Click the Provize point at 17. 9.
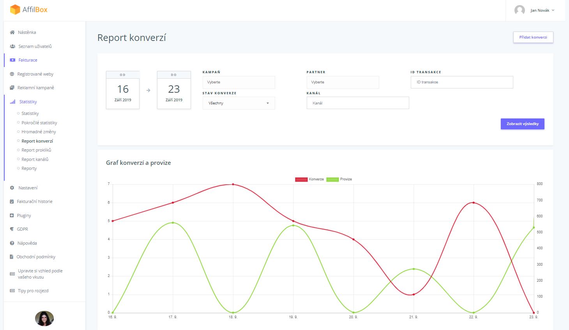The image size is (569, 330). 173,223
